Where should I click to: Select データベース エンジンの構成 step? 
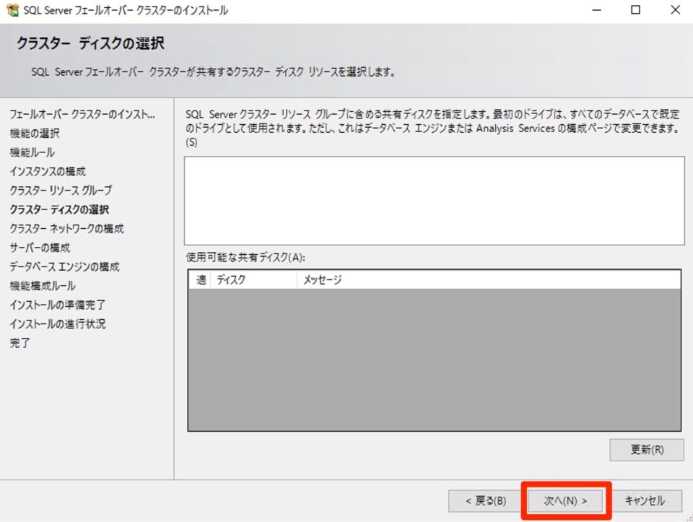tap(64, 266)
